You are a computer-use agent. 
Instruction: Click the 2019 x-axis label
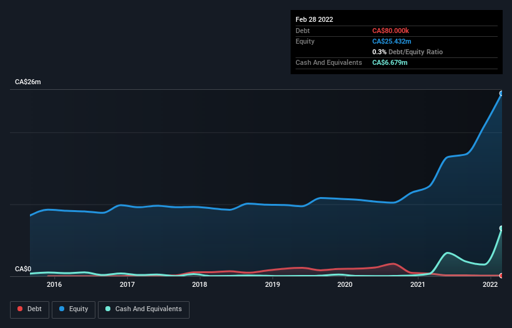[x=273, y=284]
